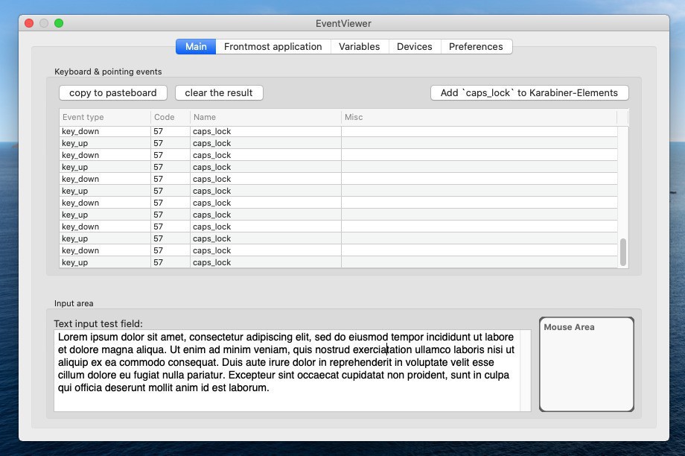Click the events table vertical scrollbar thumb
The width and height of the screenshot is (685, 456).
click(x=623, y=252)
